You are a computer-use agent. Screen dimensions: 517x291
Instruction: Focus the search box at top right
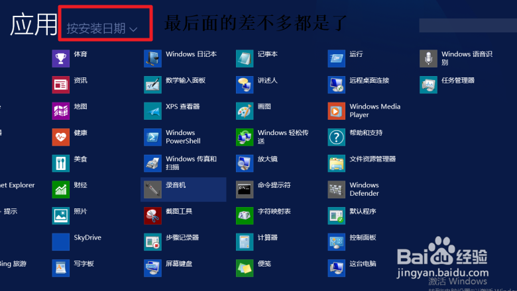tap(468, 25)
